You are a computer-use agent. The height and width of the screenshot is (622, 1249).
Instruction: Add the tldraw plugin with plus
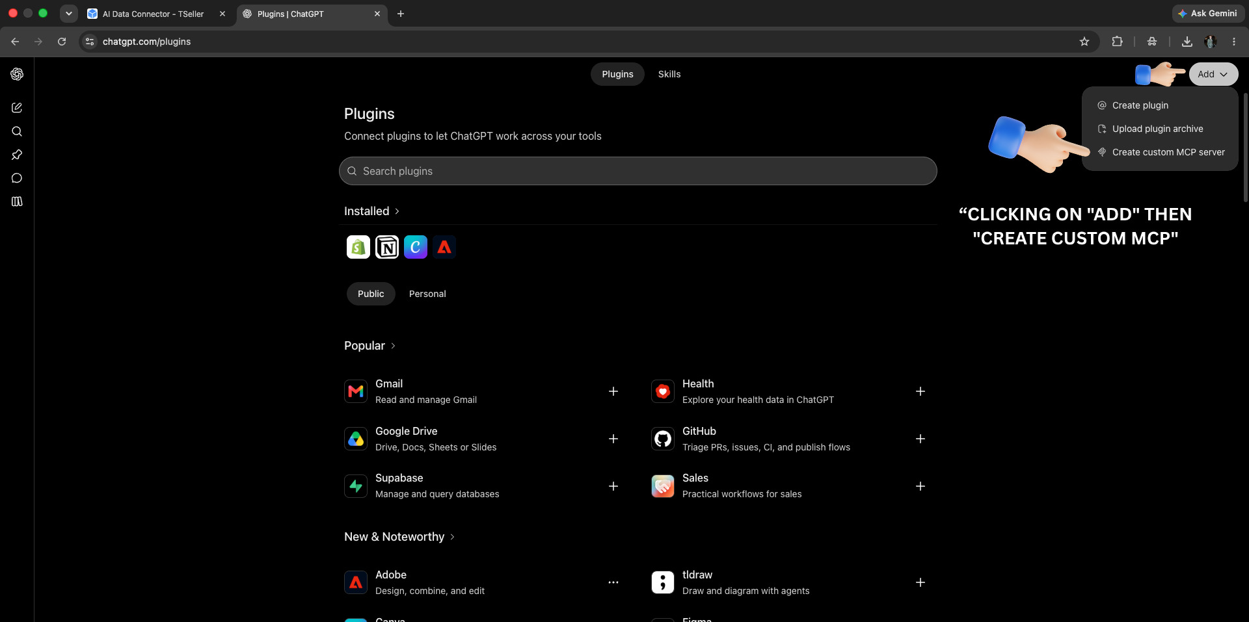[x=920, y=582]
